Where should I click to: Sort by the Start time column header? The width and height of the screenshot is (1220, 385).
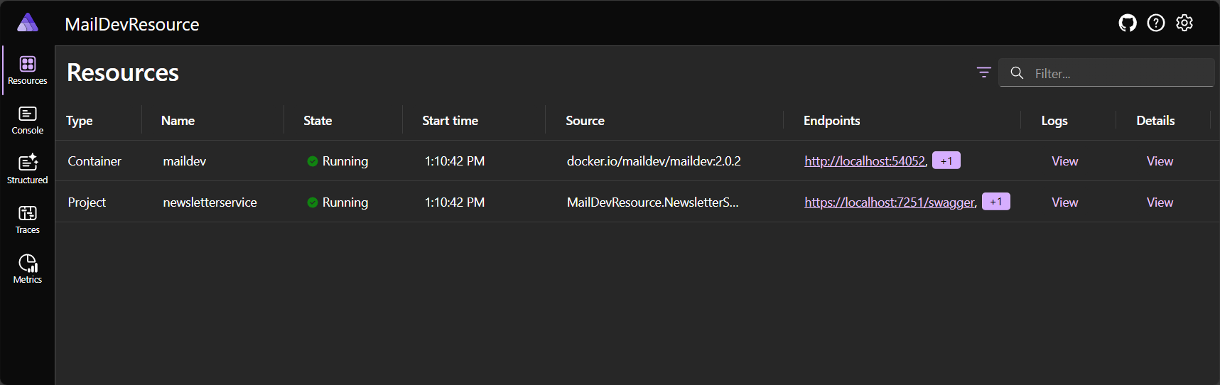[450, 121]
